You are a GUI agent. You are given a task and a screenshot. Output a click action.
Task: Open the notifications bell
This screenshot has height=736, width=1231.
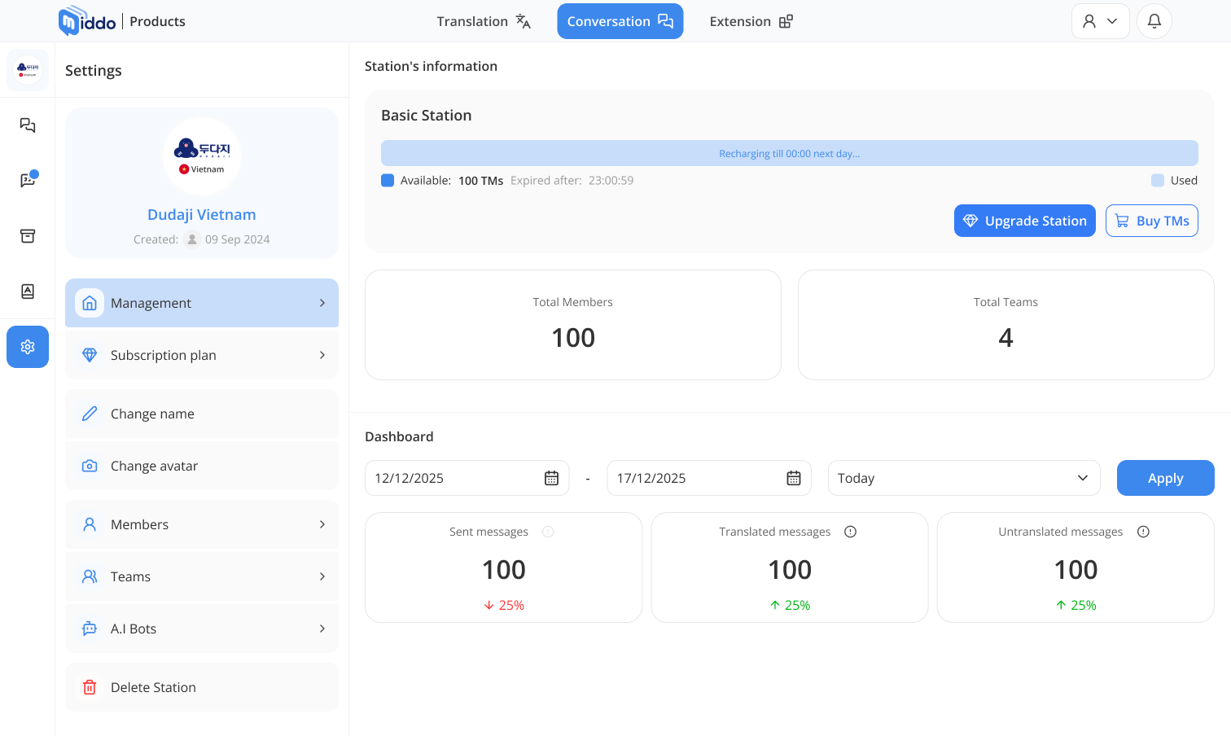(x=1154, y=20)
